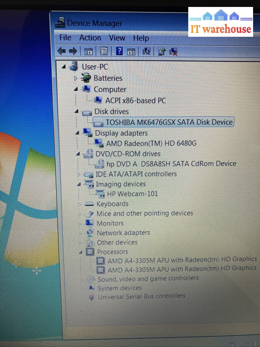Select the HP Webcam-101 device
The width and height of the screenshot is (260, 347).
132,194
